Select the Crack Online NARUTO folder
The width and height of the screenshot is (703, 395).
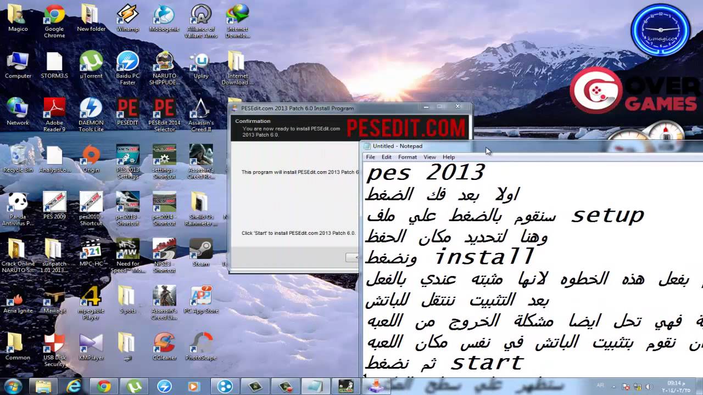pos(18,255)
